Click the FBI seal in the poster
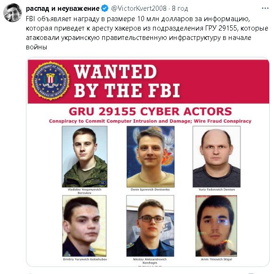Image resolution: width=274 pixels, height=274 pixels. coord(50,81)
